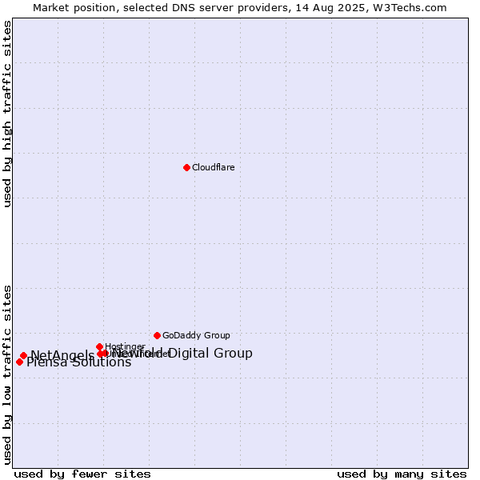Click the Hostinger red data point
Viewport: 480px width, 480px height.
(x=99, y=346)
